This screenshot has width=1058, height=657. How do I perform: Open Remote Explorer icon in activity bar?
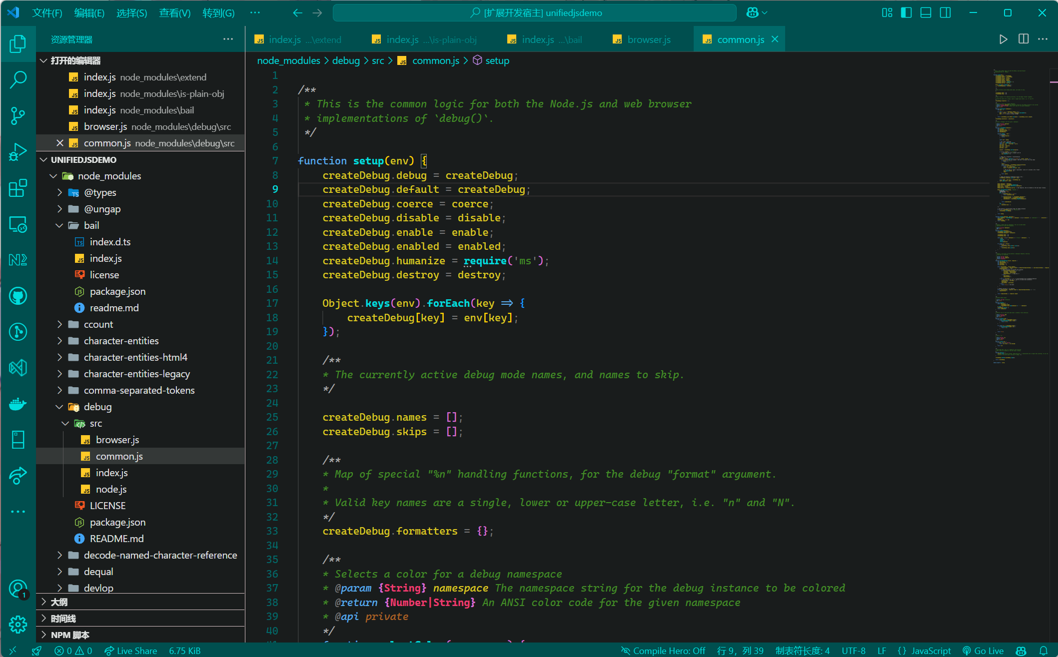click(x=18, y=224)
